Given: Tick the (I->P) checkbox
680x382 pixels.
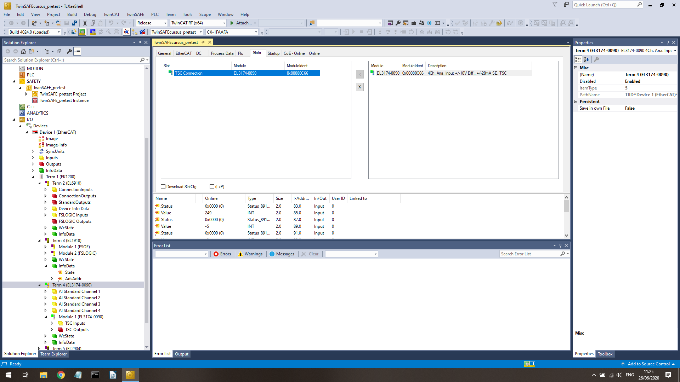Looking at the screenshot, I should click(212, 187).
